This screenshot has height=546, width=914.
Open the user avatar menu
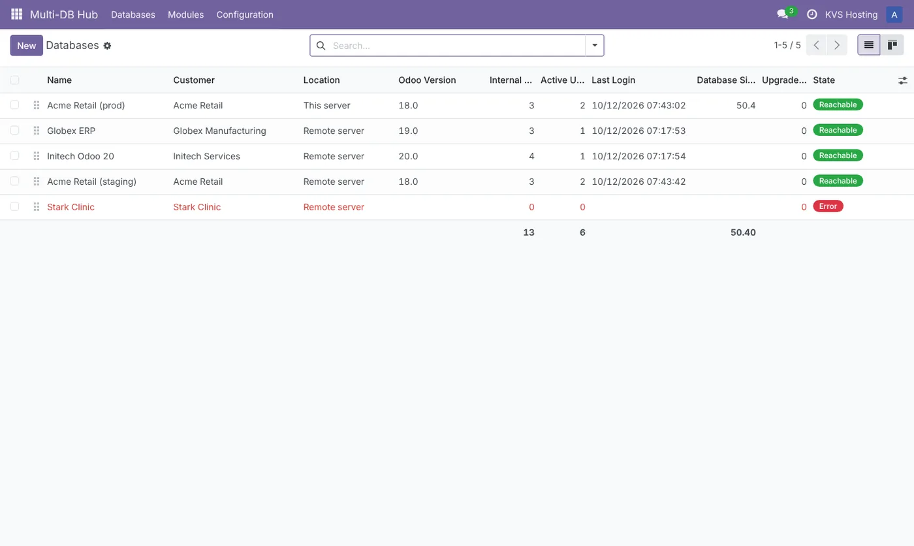tap(894, 14)
